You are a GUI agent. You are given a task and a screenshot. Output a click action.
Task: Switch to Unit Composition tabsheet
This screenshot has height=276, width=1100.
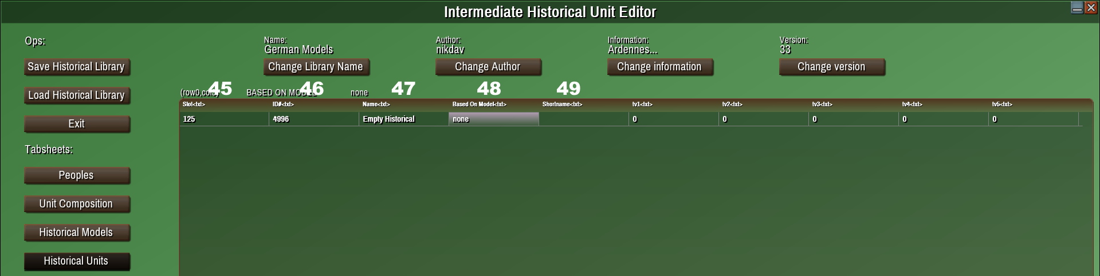76,204
